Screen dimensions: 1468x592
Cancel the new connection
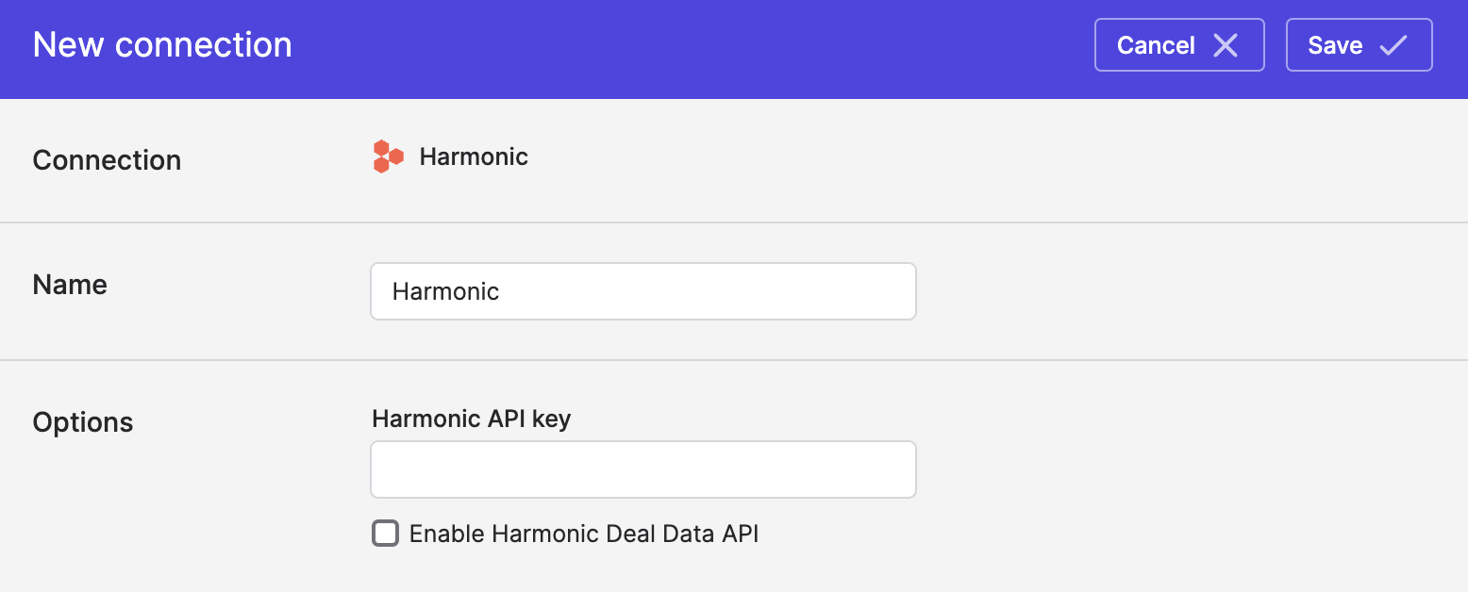coord(1179,45)
